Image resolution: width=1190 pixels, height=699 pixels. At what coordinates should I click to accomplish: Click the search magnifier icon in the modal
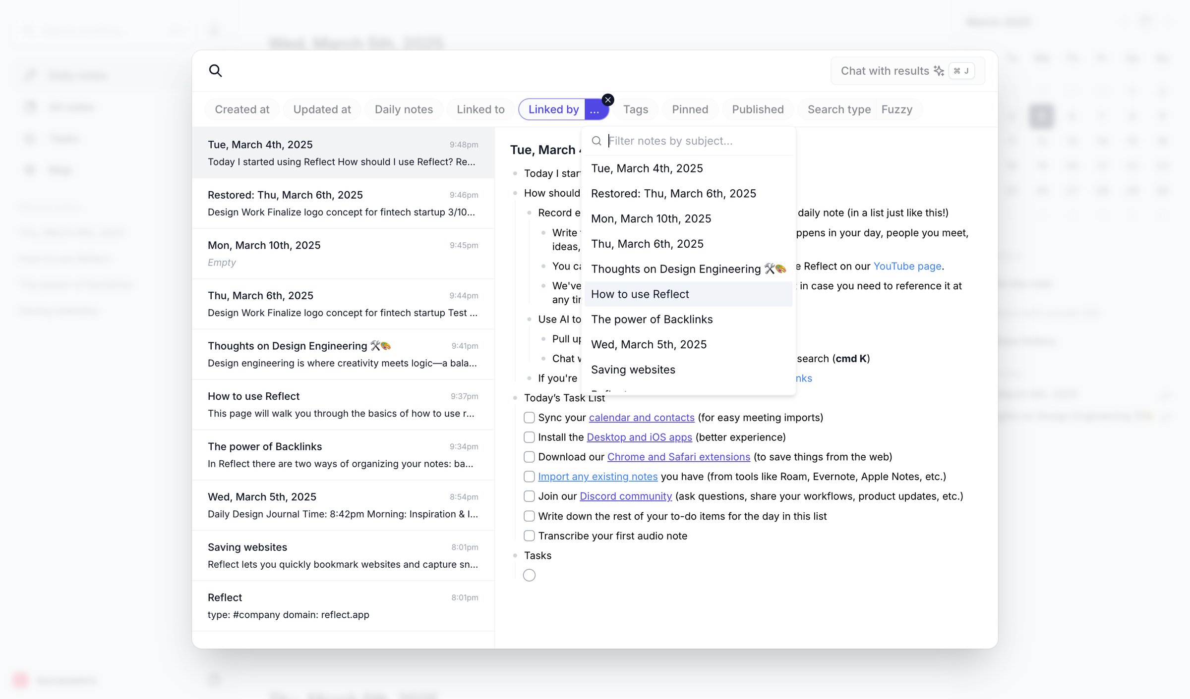(215, 71)
